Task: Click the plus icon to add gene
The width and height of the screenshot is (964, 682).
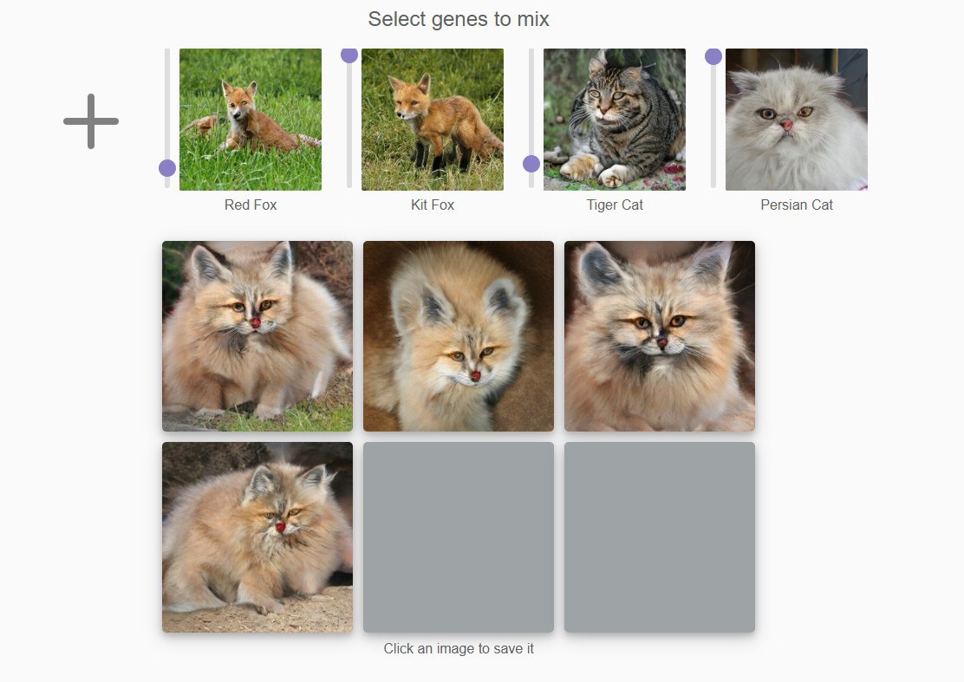Action: tap(91, 121)
